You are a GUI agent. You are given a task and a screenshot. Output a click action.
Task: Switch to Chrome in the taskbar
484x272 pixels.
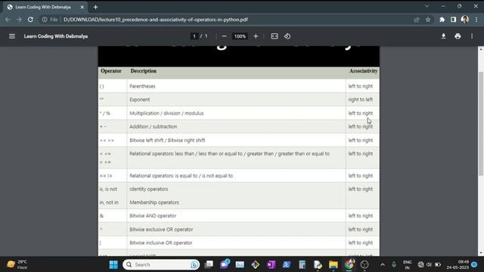click(x=349, y=264)
